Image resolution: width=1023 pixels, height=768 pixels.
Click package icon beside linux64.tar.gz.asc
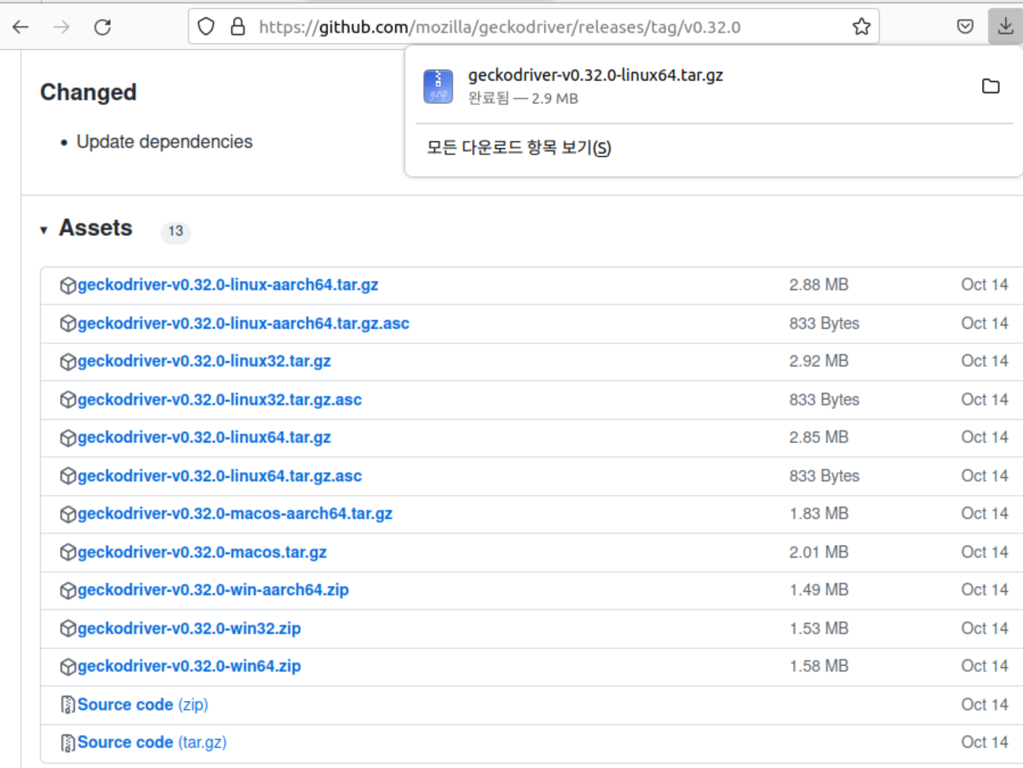tap(68, 477)
